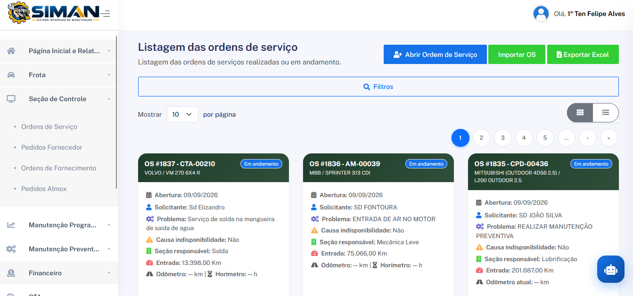Viewport: 633px width, 296px height.
Task: Open Pedidos Almox submenu item
Action: click(x=44, y=189)
